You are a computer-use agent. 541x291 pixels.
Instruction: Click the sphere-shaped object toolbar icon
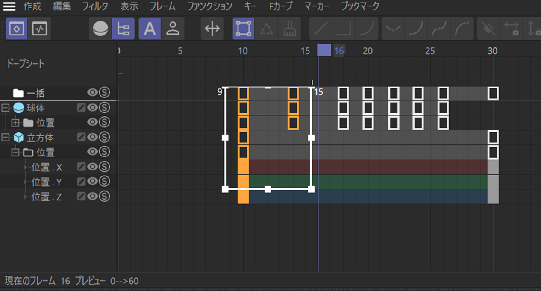(x=100, y=29)
